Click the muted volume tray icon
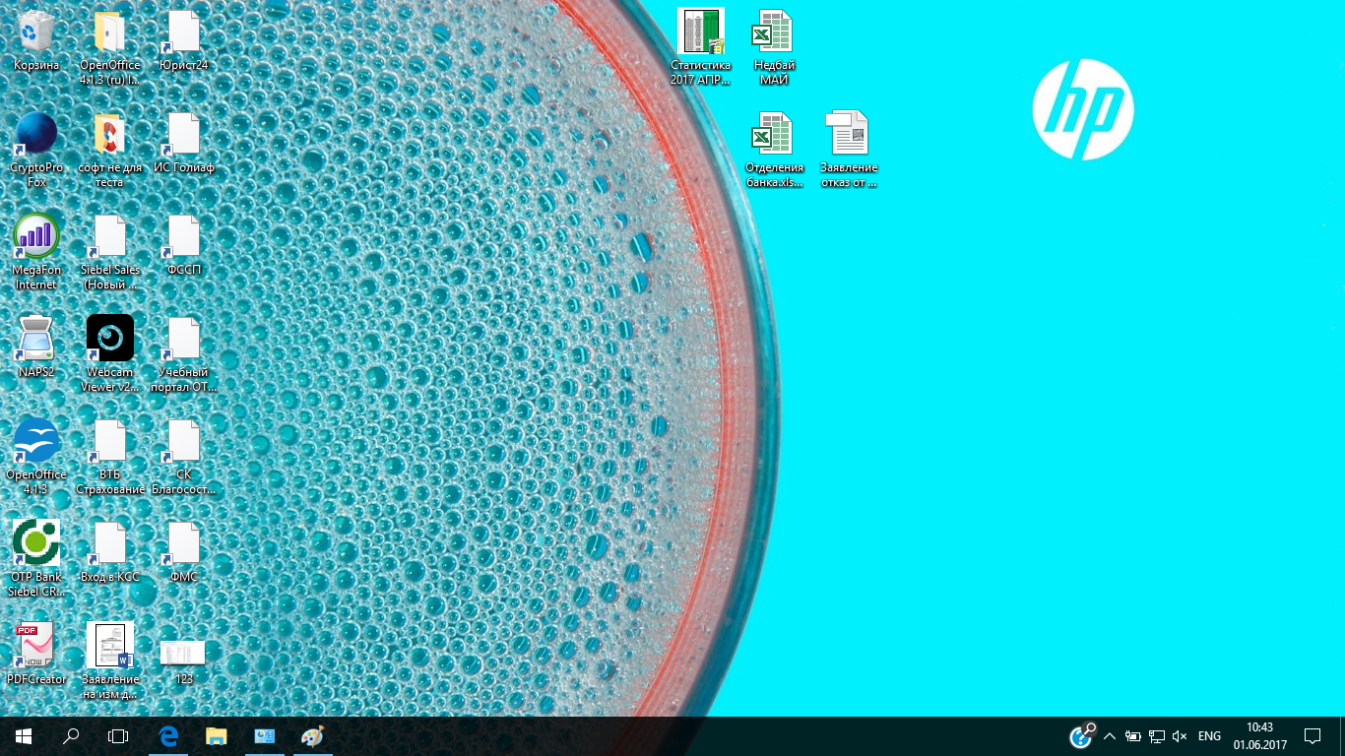The image size is (1345, 756). (1181, 736)
